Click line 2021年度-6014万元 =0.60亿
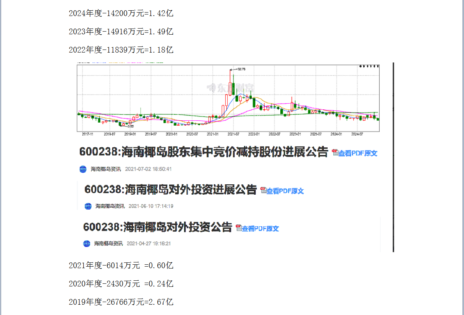 121,265
